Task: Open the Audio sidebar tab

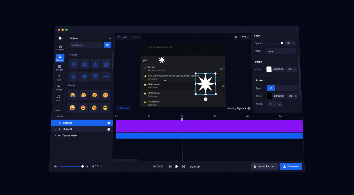Action: 59,98
